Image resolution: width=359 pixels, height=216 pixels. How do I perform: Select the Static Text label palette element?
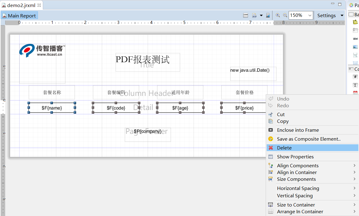pyautogui.click(x=355, y=39)
